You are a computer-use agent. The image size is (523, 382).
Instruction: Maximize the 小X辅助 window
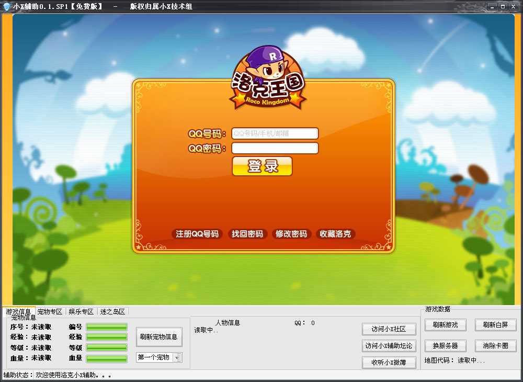pos(503,6)
